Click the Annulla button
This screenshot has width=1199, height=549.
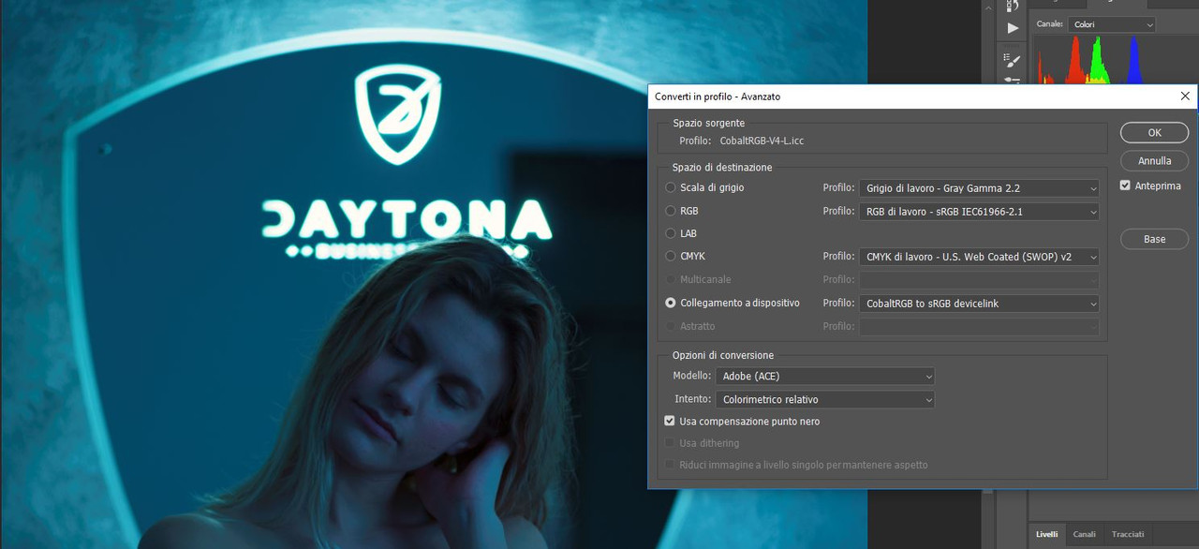tap(1154, 160)
